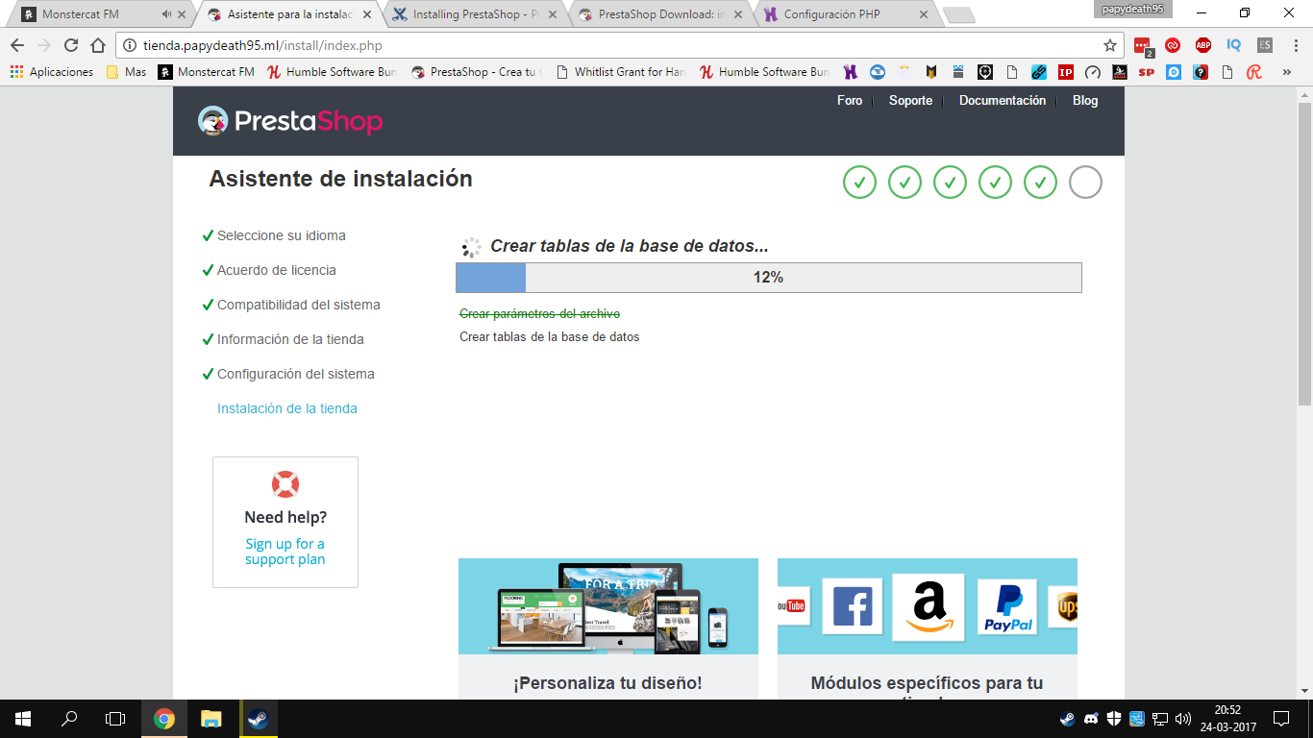Click the lifebuoy Need help icon
The image size is (1313, 738).
[x=285, y=484]
